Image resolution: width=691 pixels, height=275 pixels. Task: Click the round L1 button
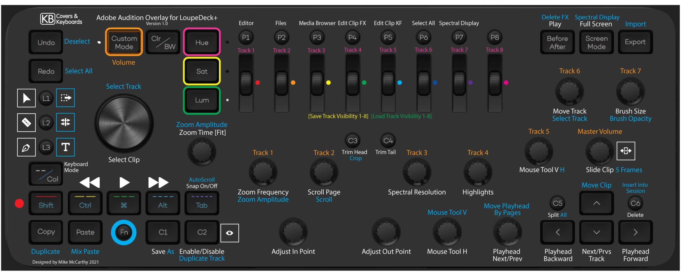point(46,98)
